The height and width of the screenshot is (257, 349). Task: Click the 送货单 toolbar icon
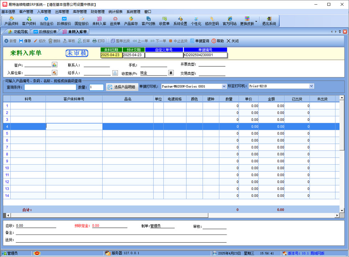coord(115,21)
